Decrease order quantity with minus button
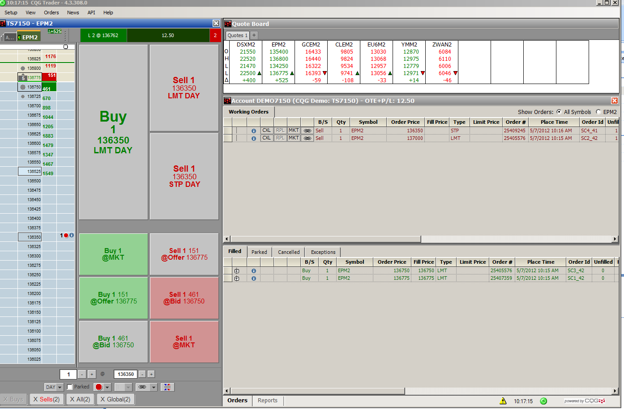The width and height of the screenshot is (624, 409). point(82,374)
